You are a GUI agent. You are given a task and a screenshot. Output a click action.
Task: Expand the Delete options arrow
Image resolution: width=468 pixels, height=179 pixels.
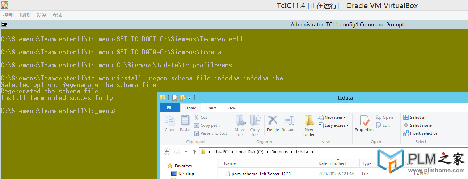(273, 134)
